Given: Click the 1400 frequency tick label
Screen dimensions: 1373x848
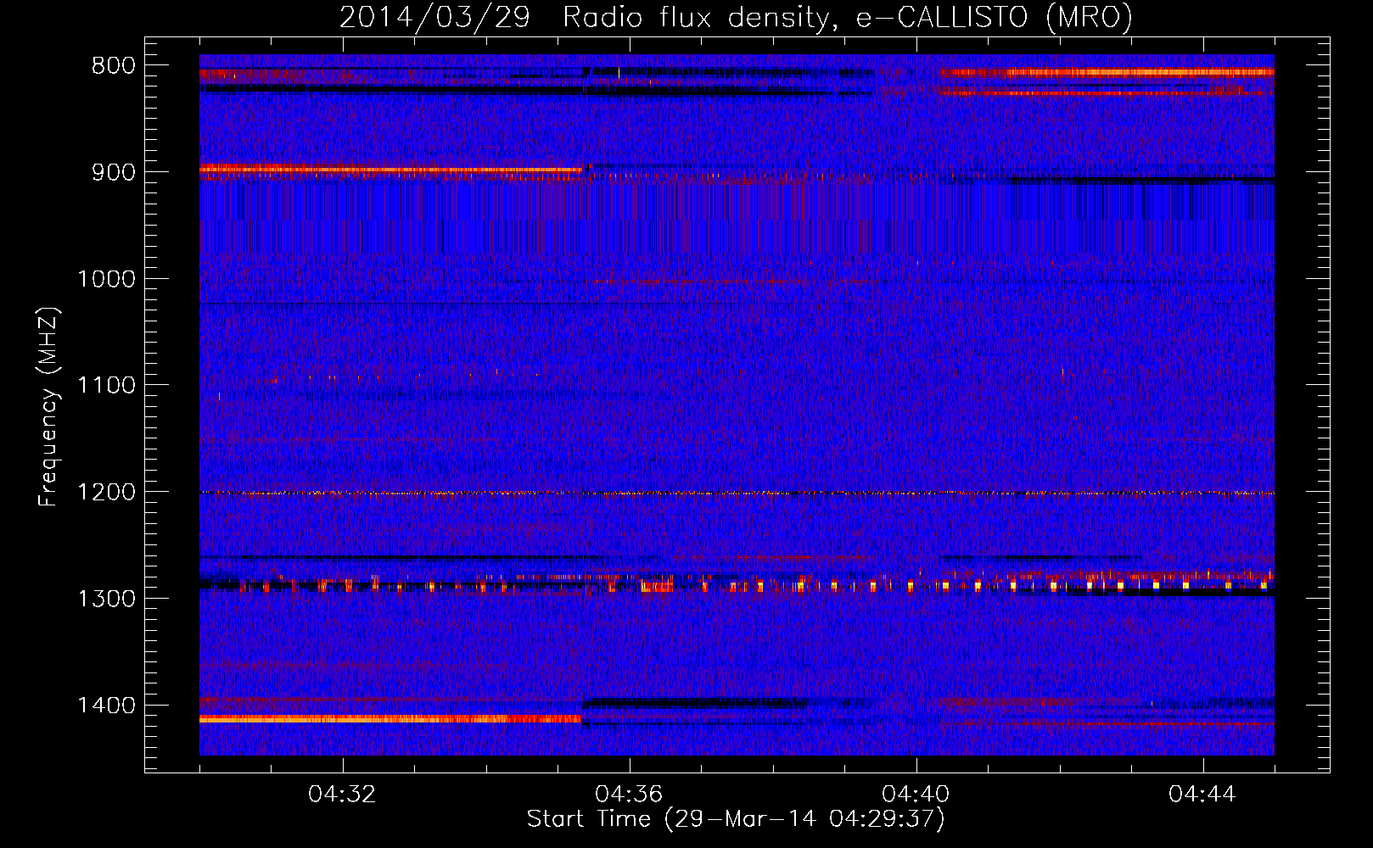Looking at the screenshot, I should (x=106, y=706).
